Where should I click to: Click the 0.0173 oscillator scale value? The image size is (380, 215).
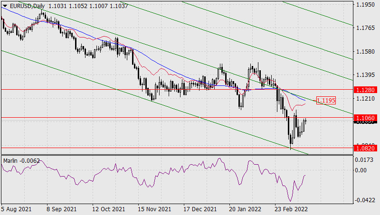pyautogui.click(x=364, y=160)
